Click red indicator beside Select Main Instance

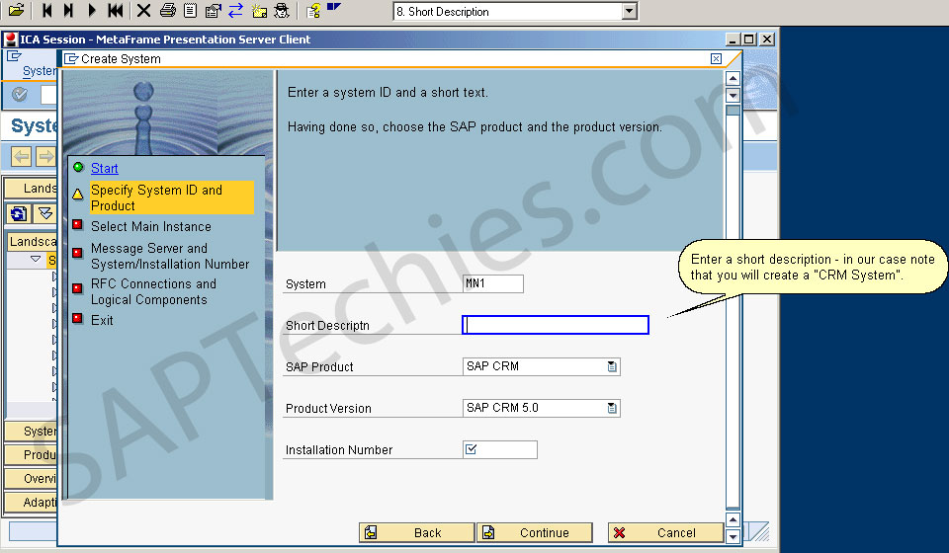tap(77, 225)
